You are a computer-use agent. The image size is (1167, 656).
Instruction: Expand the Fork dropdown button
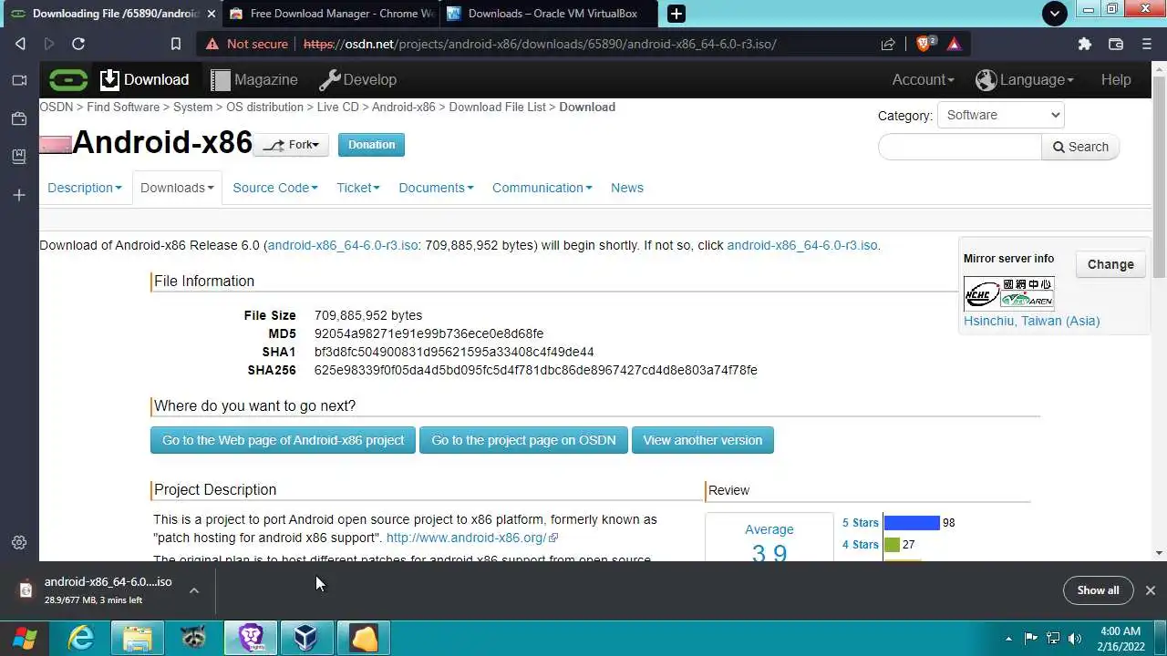point(291,145)
